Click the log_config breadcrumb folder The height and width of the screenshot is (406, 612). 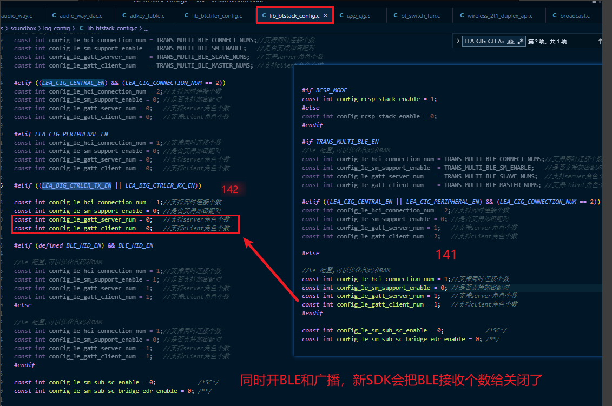pos(57,29)
